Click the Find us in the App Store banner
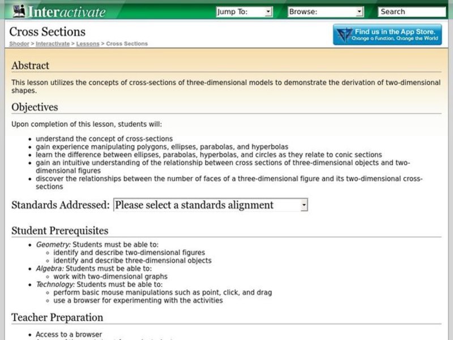453x340 pixels. pyautogui.click(x=388, y=34)
